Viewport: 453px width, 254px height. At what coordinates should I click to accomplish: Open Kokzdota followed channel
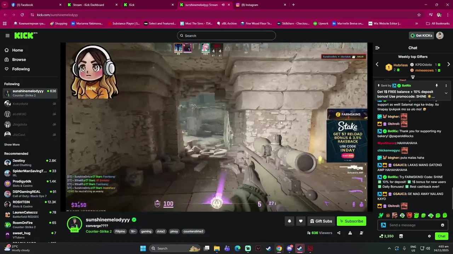pyautogui.click(x=30, y=104)
